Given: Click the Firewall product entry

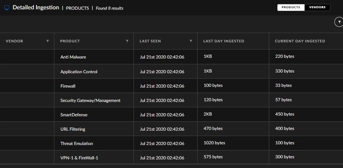Looking at the screenshot, I should (x=68, y=86).
